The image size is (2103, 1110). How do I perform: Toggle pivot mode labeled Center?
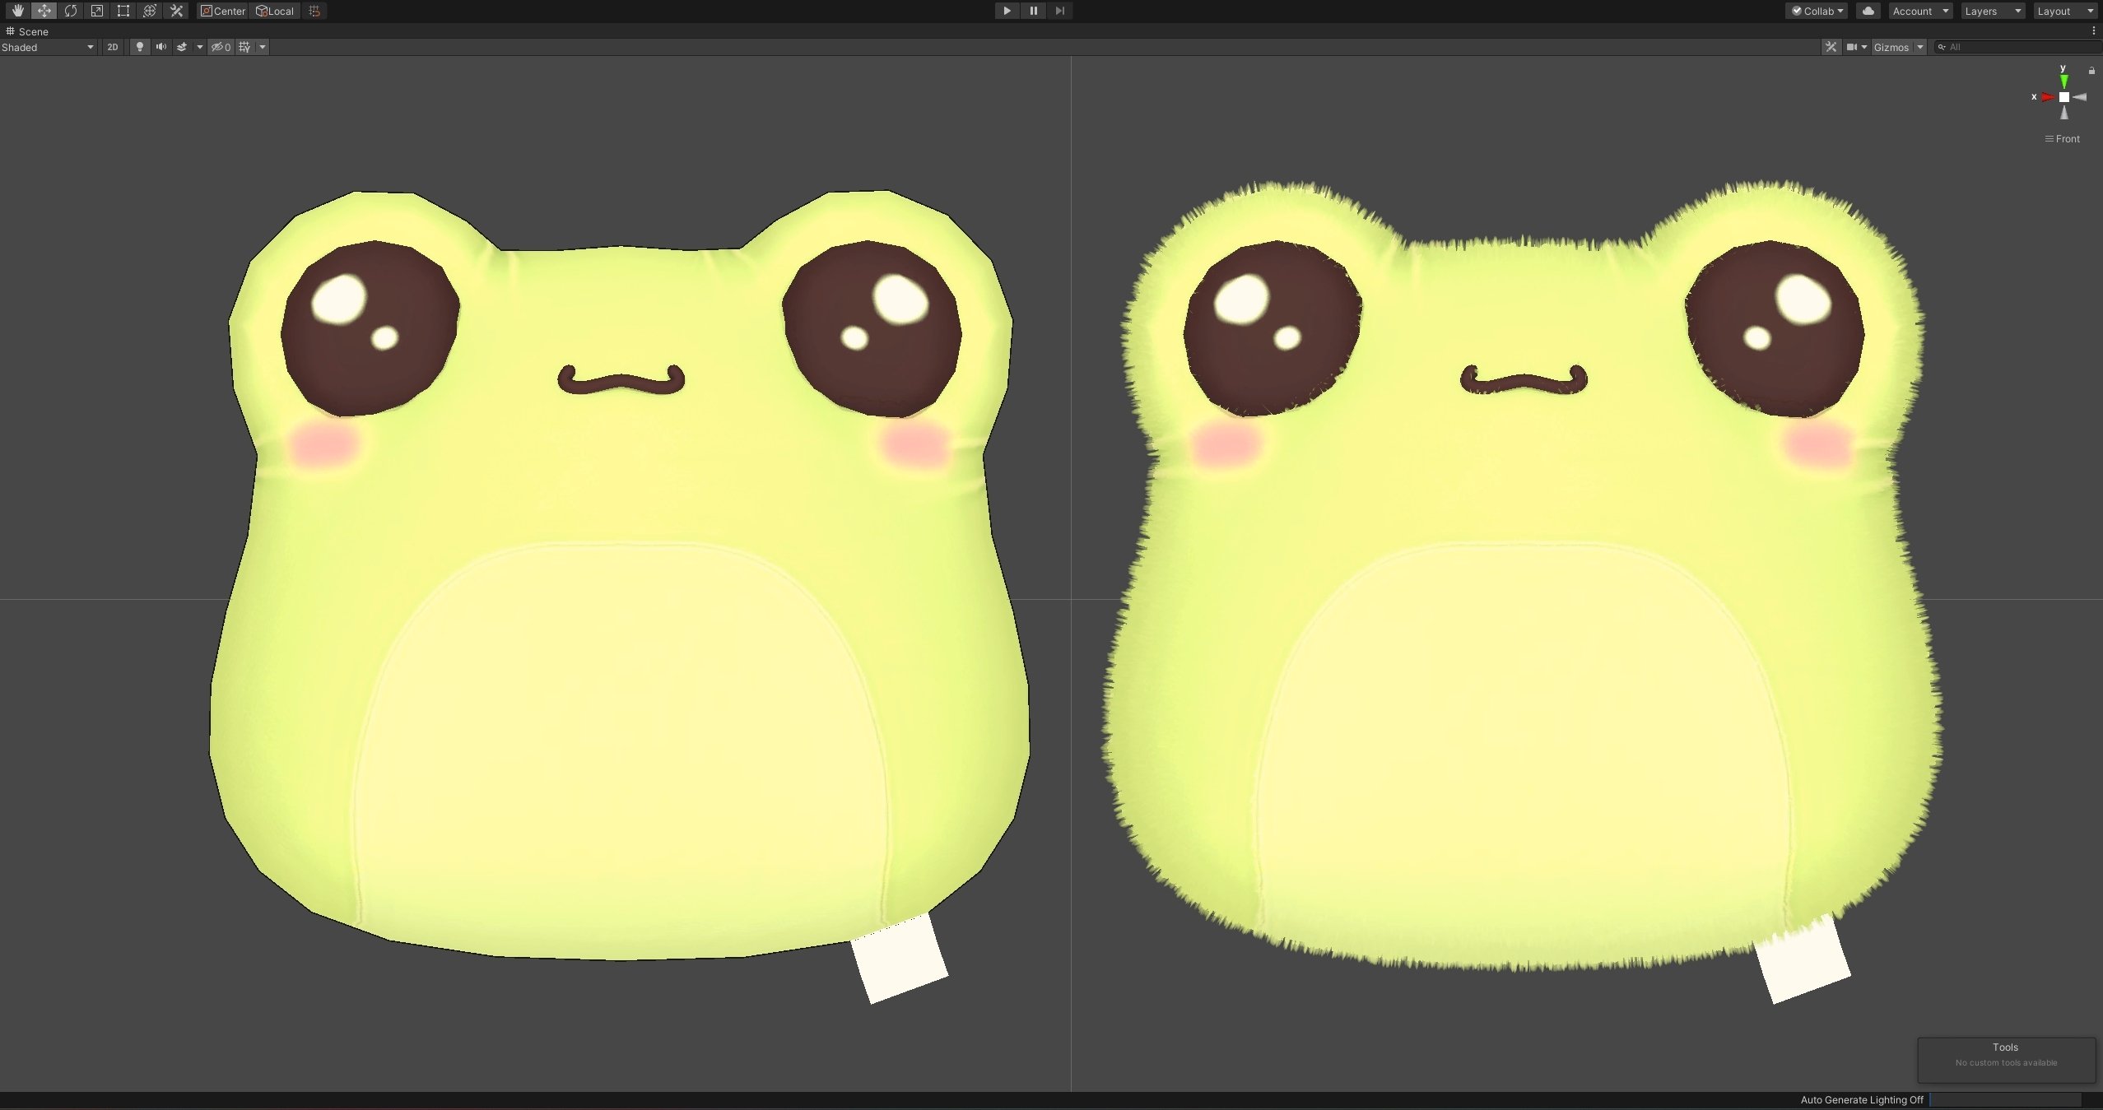point(223,11)
